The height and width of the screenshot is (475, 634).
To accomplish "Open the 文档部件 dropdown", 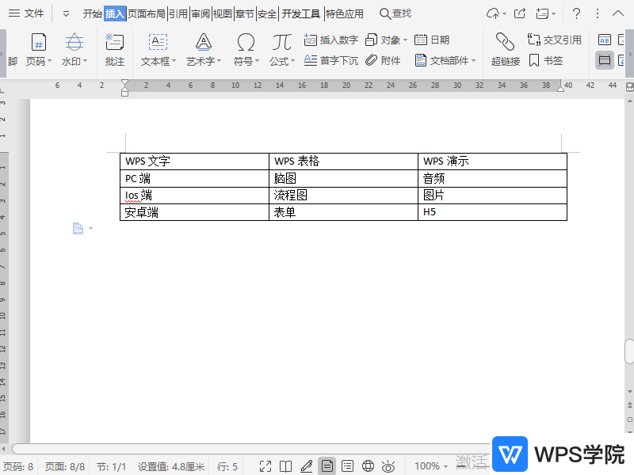I will [445, 61].
